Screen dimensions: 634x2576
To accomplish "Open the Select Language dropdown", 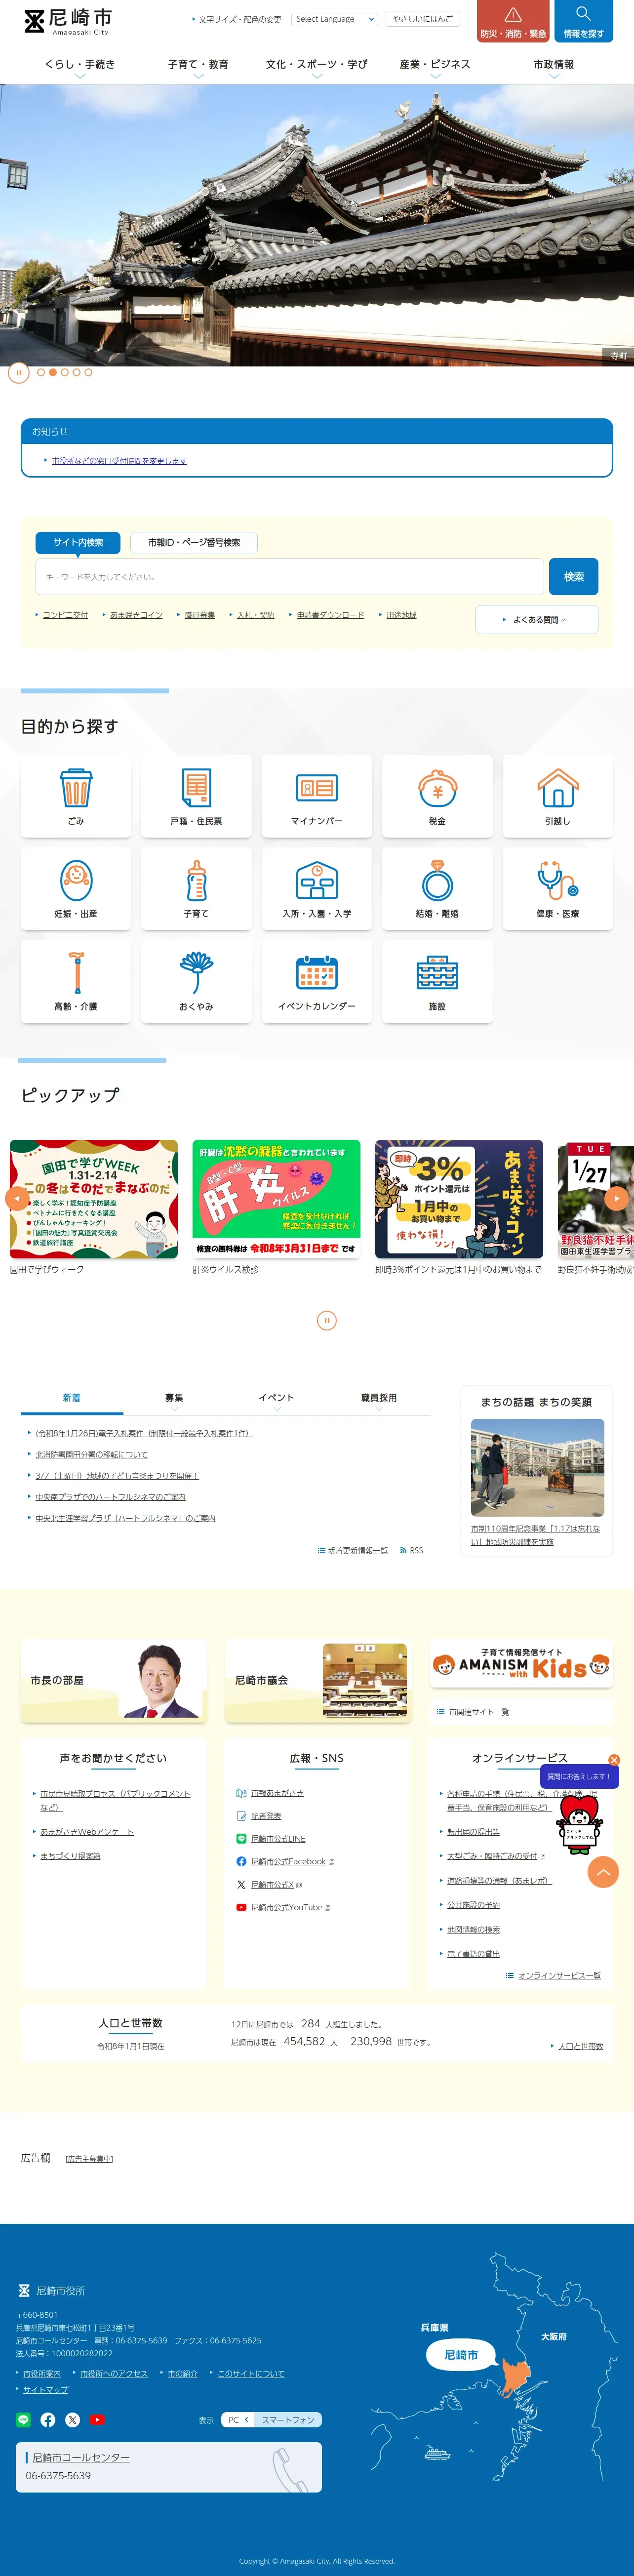I will coord(334,19).
